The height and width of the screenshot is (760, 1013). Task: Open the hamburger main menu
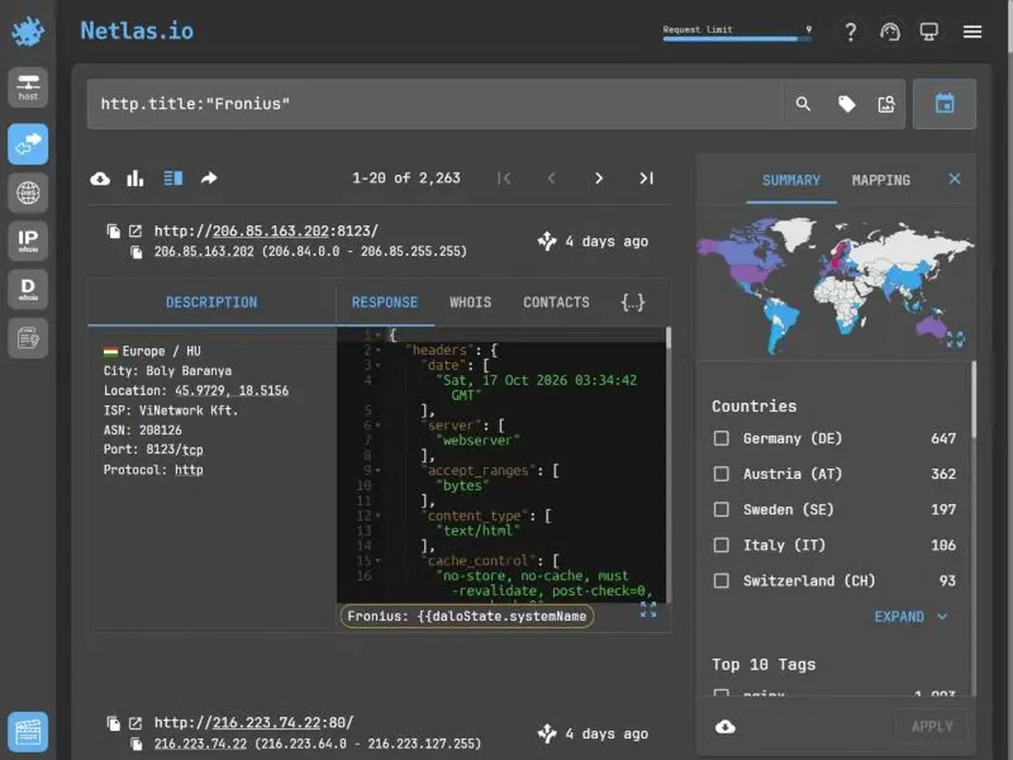pos(972,32)
